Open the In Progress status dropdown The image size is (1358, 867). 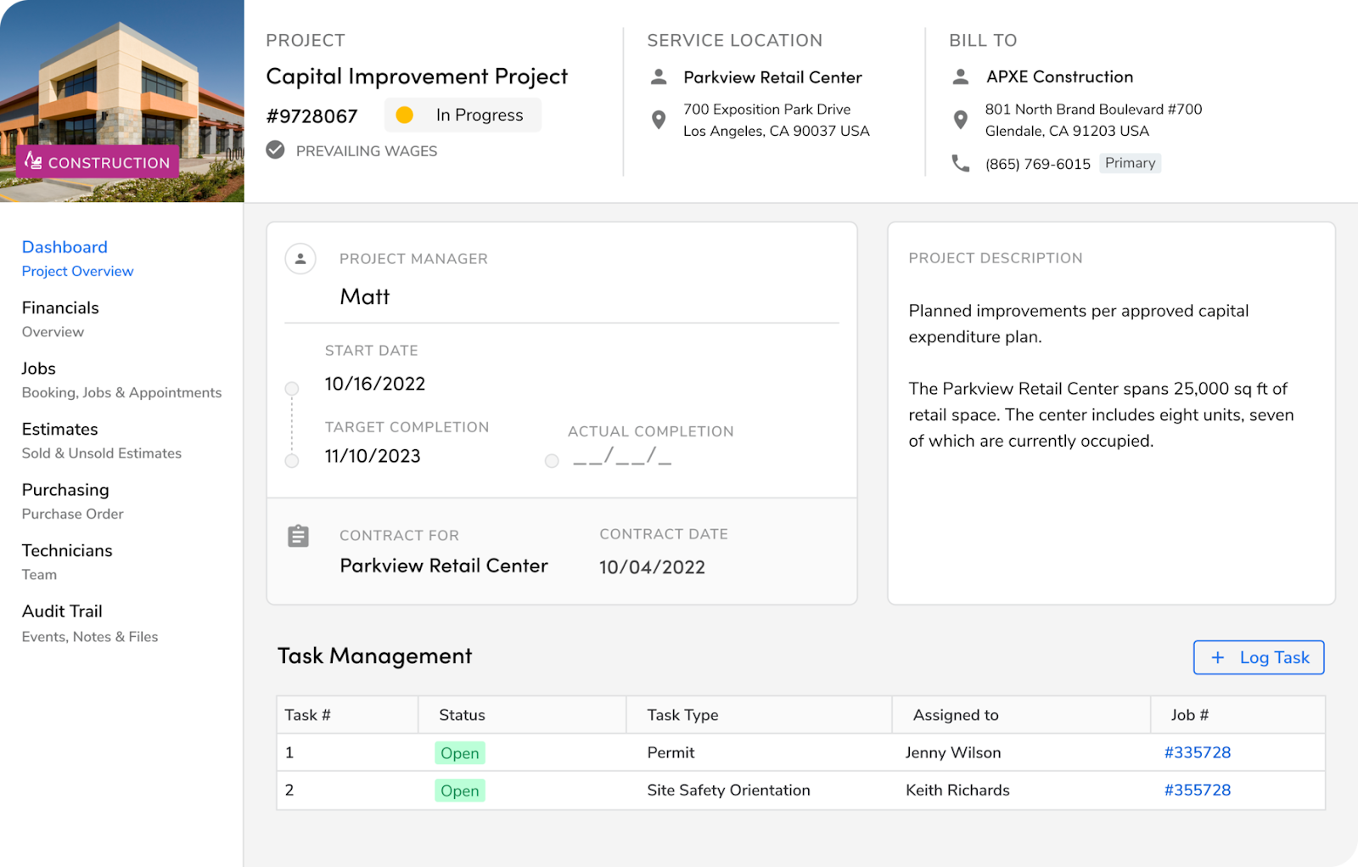(463, 115)
